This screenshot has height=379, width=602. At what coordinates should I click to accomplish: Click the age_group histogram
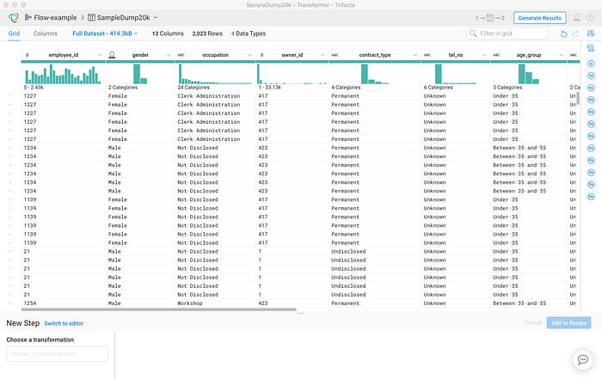click(529, 74)
